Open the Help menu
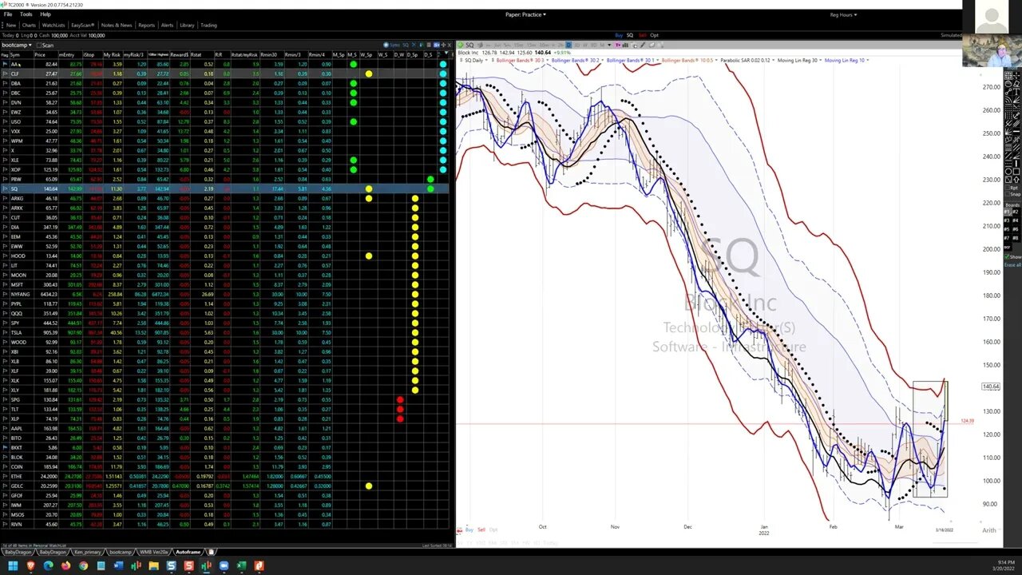 pos(45,14)
